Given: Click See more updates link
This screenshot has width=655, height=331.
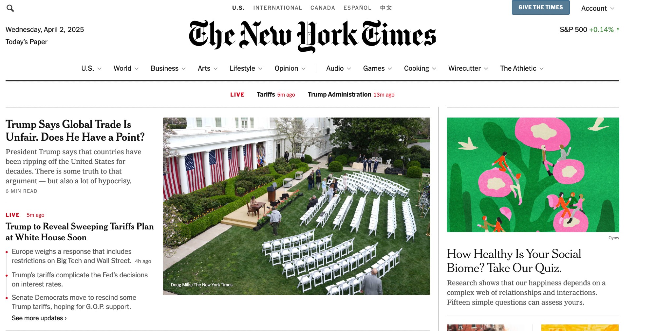Looking at the screenshot, I should 39,318.
